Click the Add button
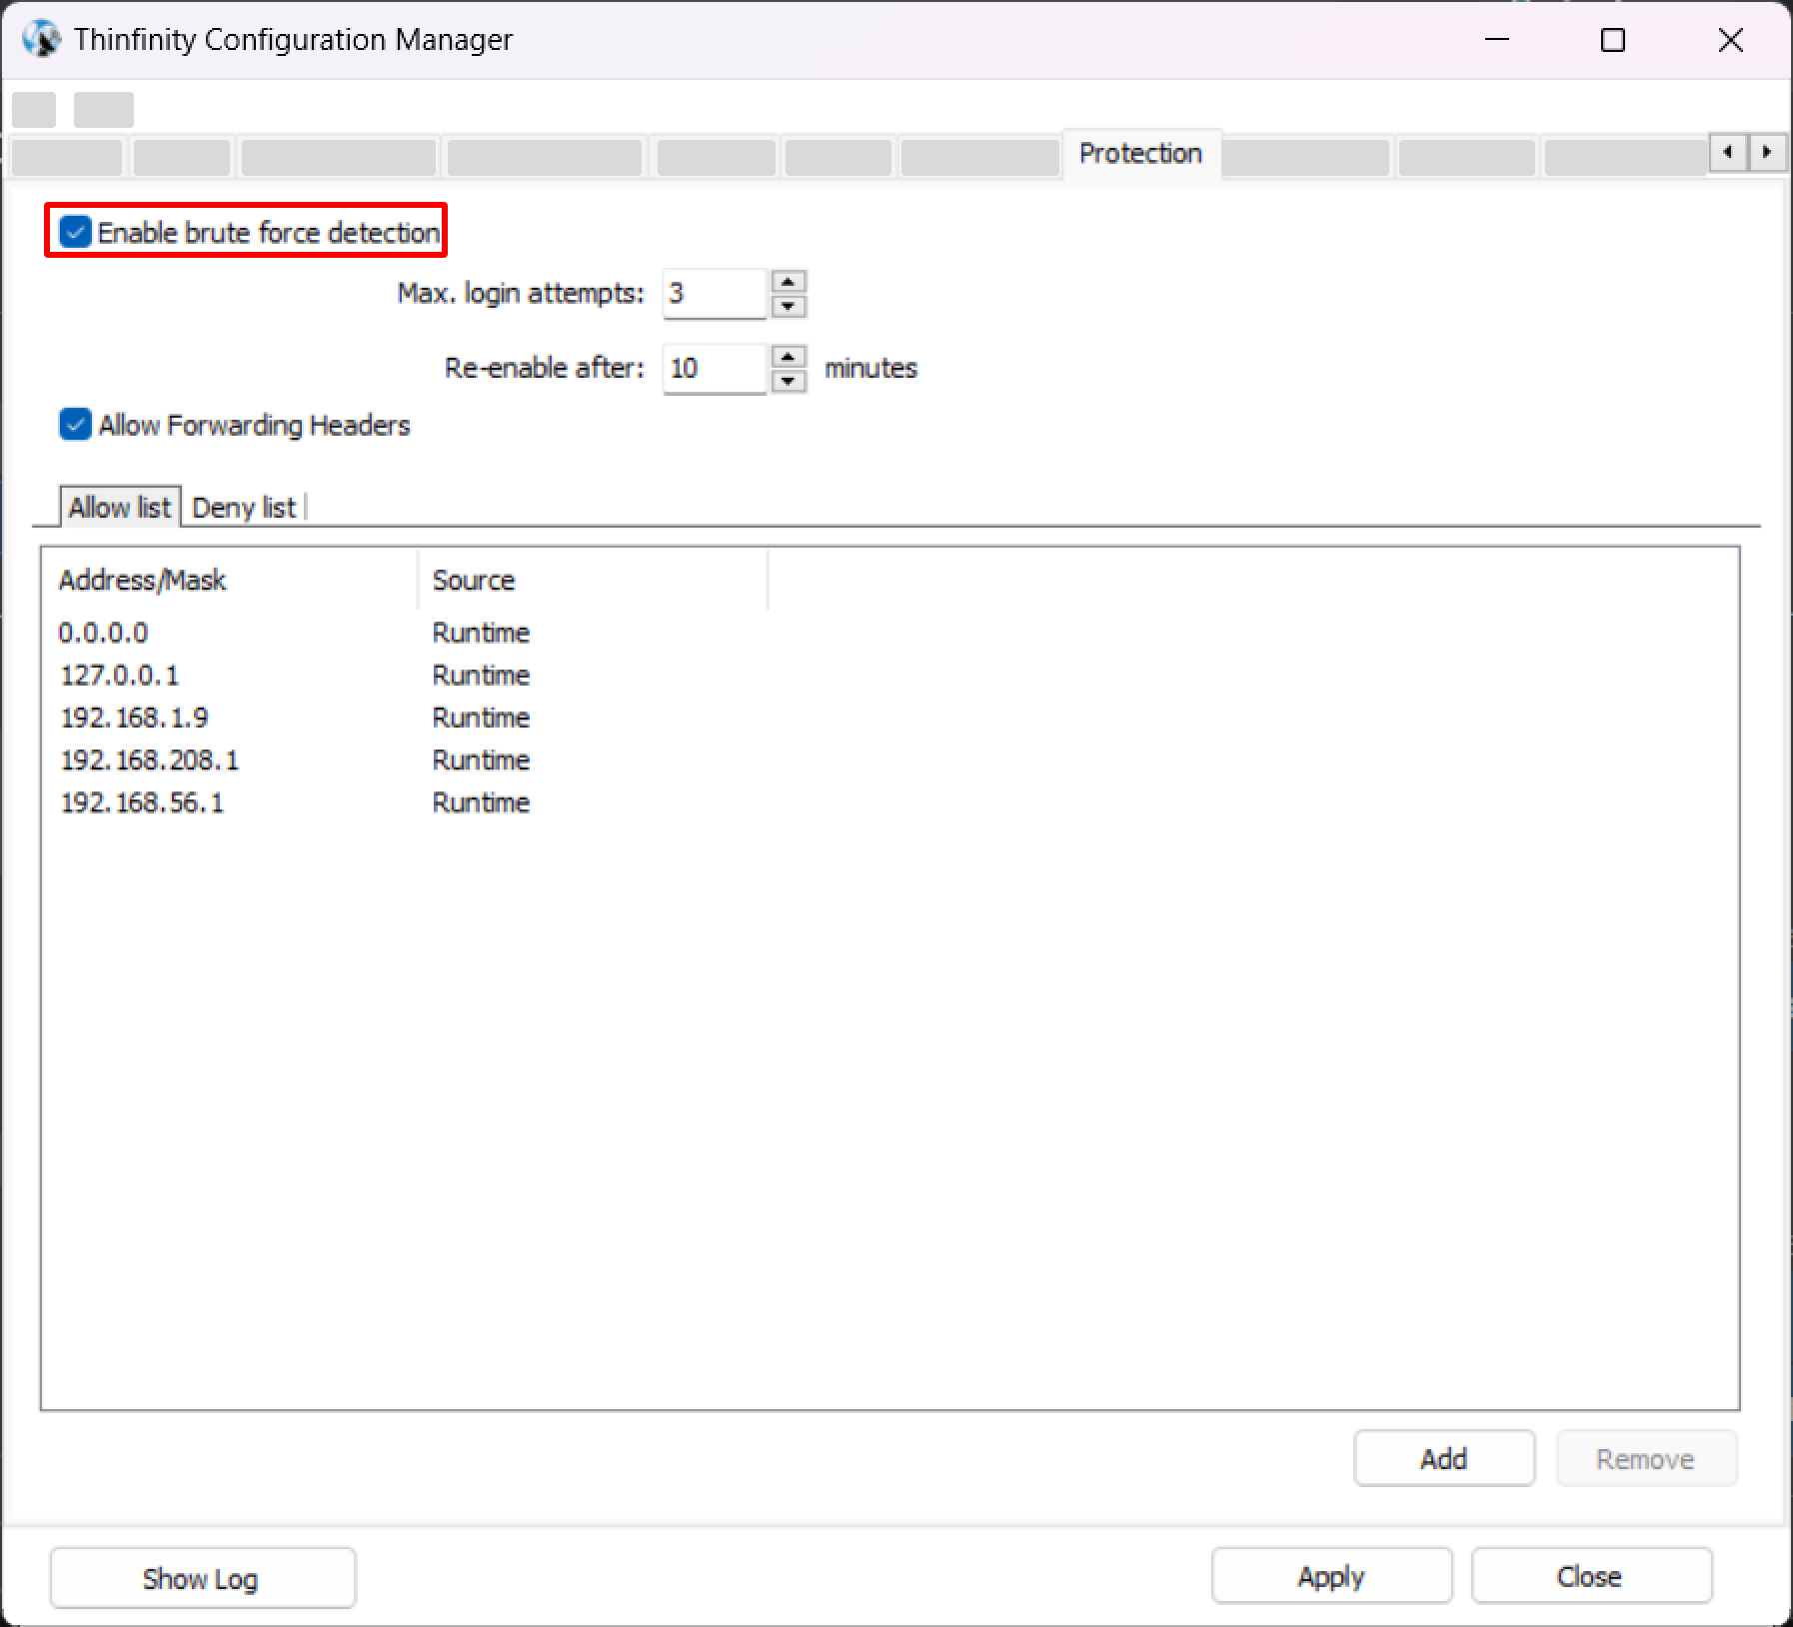Screen dimensions: 1793x1627 pyautogui.click(x=1444, y=1459)
